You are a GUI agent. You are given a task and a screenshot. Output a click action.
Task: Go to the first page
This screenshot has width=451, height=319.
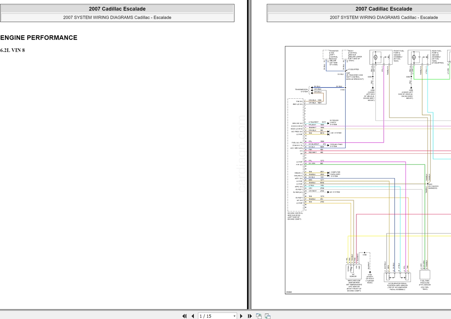click(184, 316)
